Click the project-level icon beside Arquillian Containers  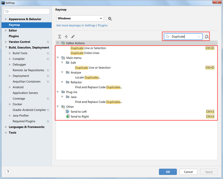click(48, 82)
